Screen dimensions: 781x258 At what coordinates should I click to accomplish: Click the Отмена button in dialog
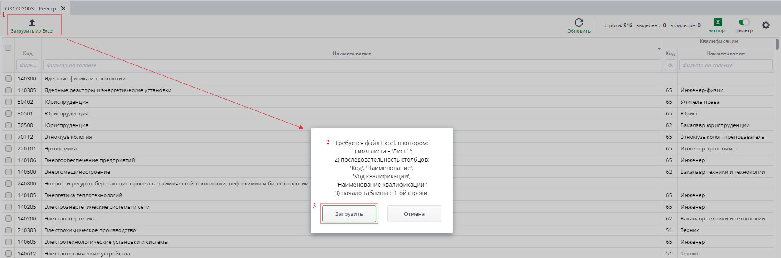pyautogui.click(x=414, y=214)
